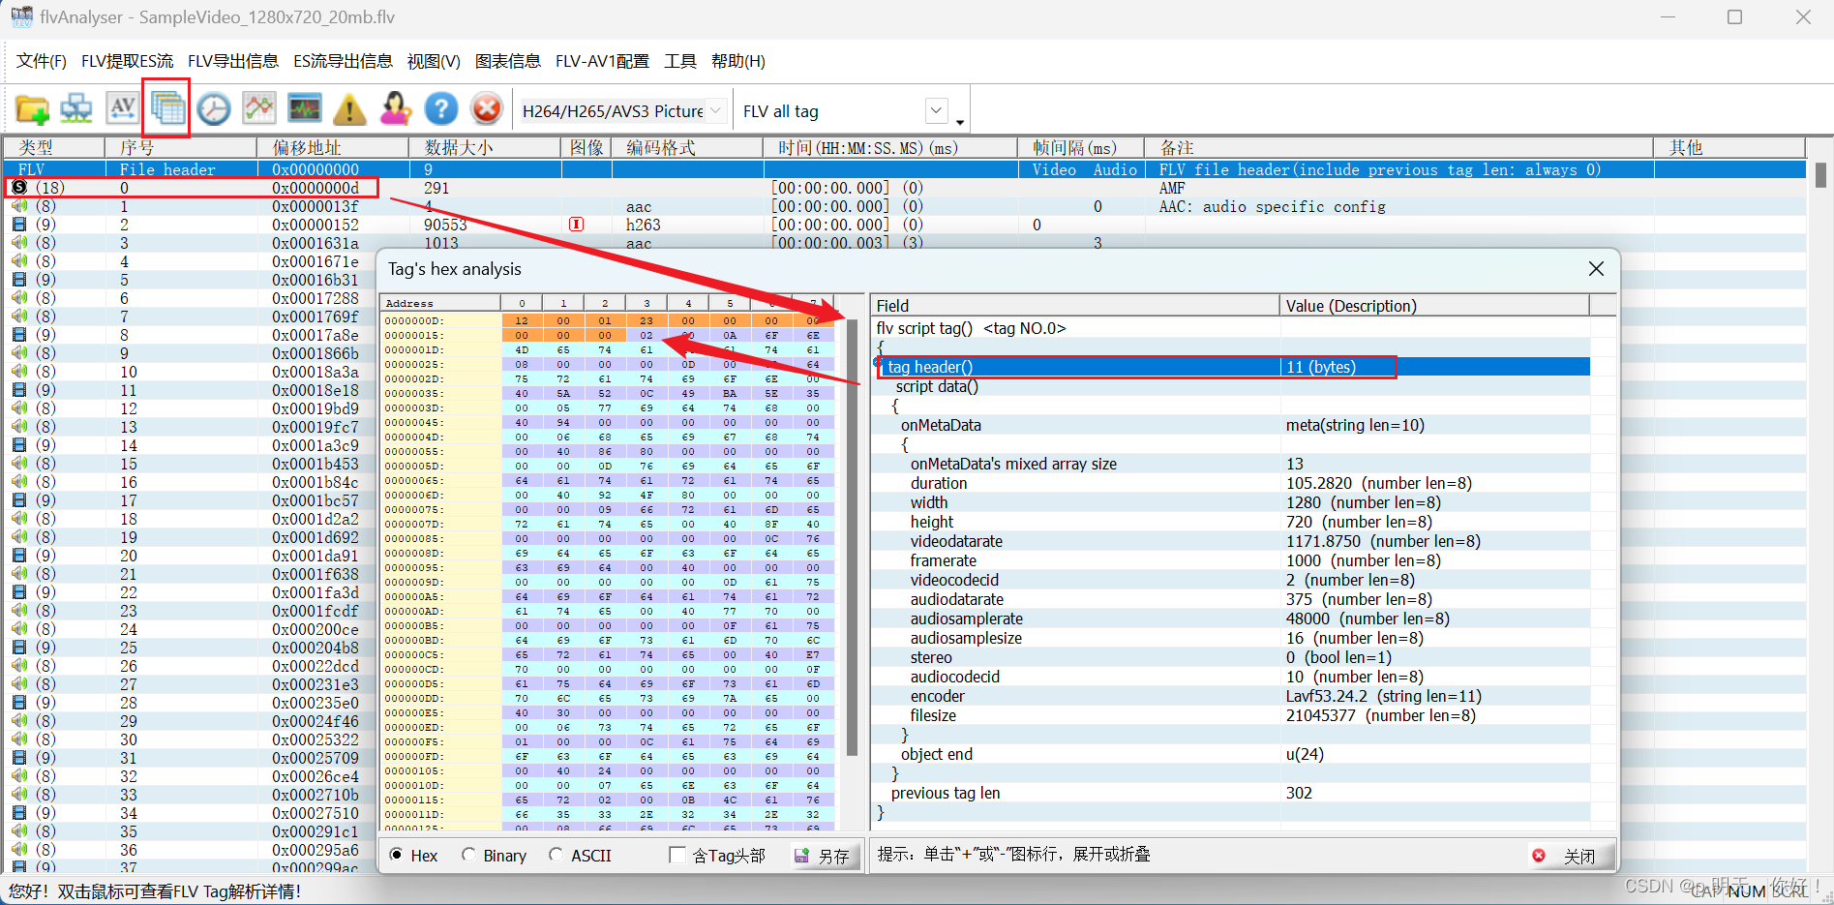Select the duration field row
Viewport: 1834px width, 905px height.
(1229, 483)
